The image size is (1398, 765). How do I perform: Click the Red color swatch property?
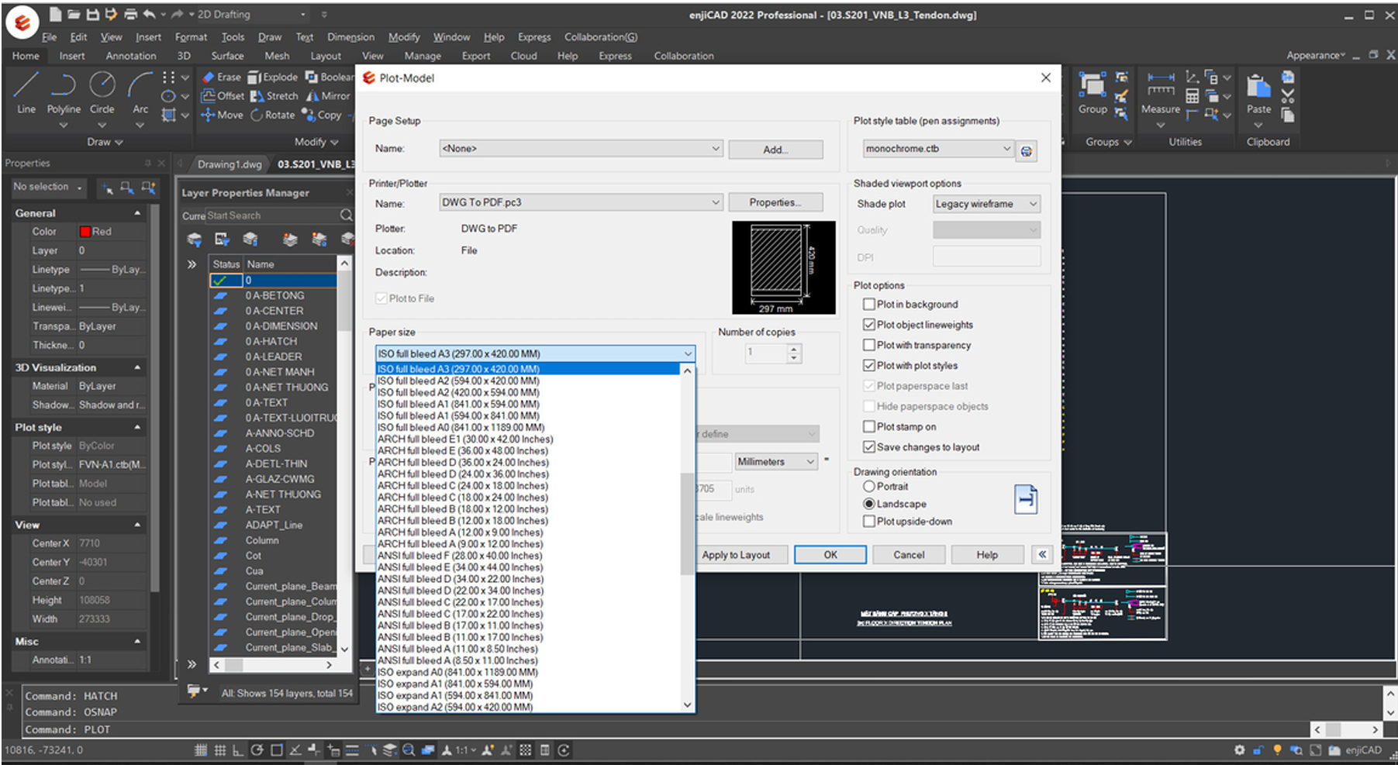86,232
